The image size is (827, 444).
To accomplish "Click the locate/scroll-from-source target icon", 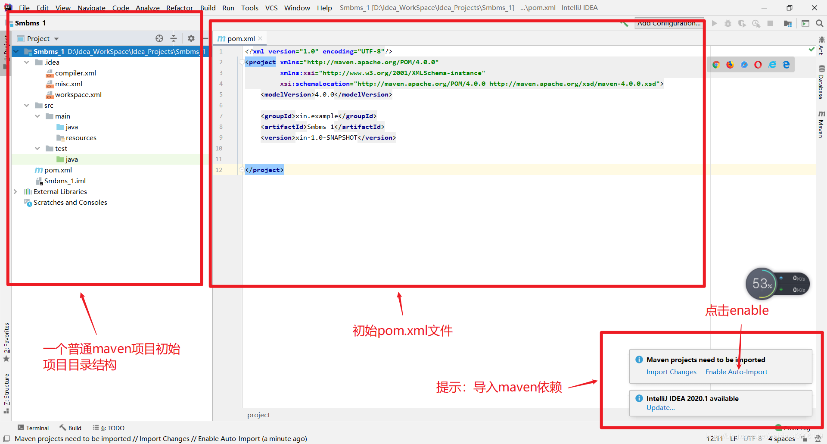I will point(159,38).
